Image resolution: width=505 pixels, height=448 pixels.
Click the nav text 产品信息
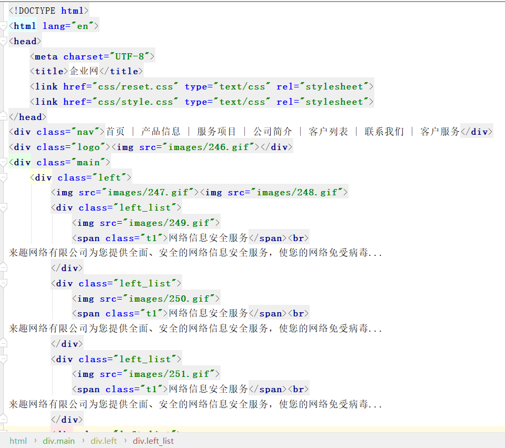tap(161, 132)
